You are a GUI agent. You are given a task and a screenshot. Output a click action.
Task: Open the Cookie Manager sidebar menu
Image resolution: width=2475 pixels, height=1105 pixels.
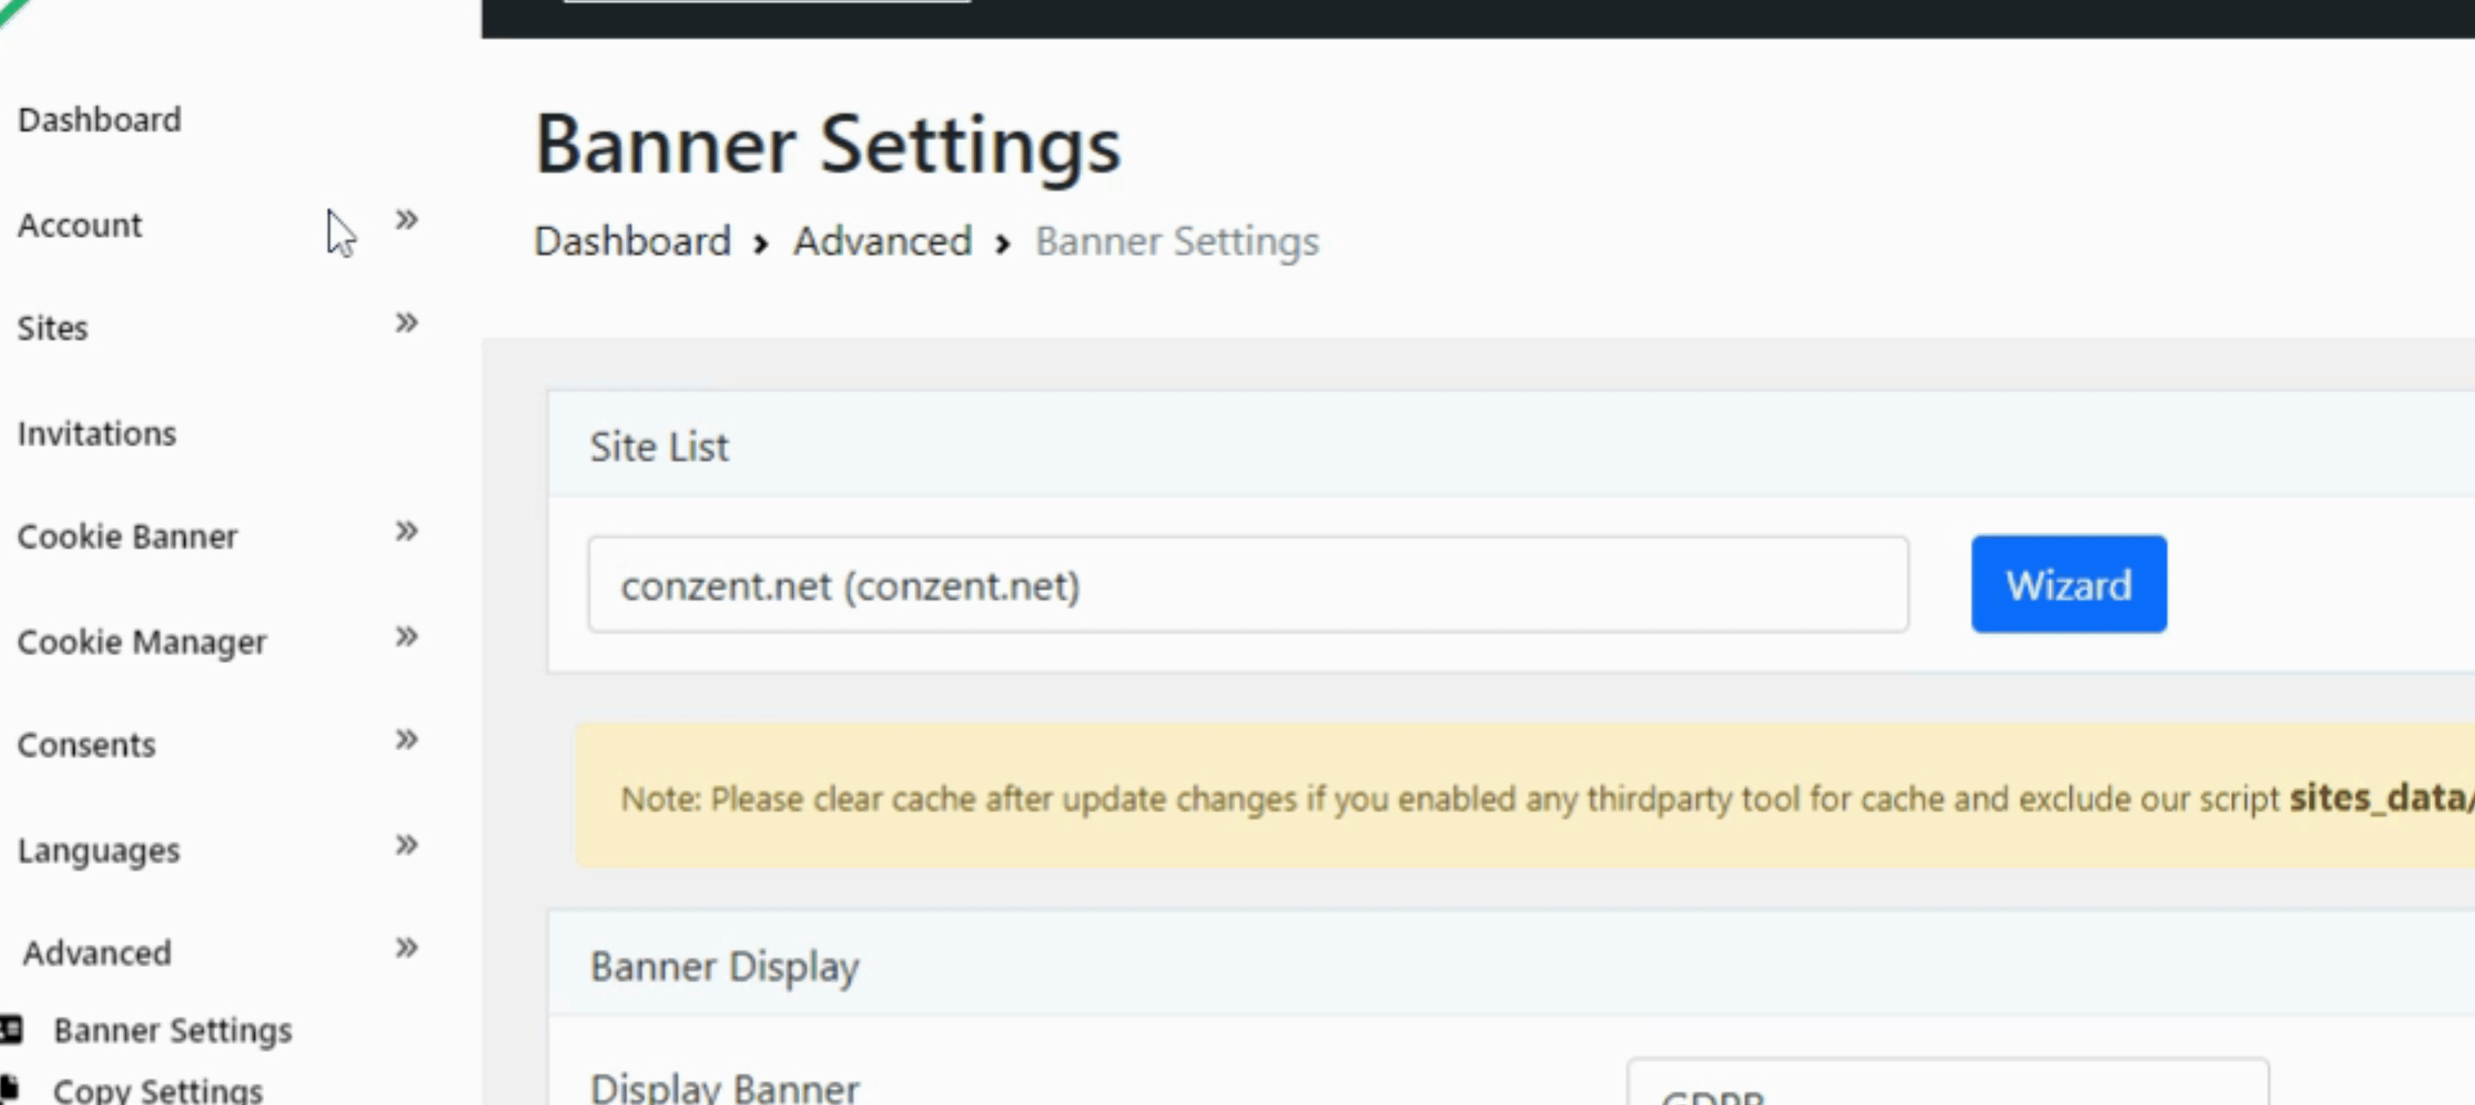tap(142, 642)
